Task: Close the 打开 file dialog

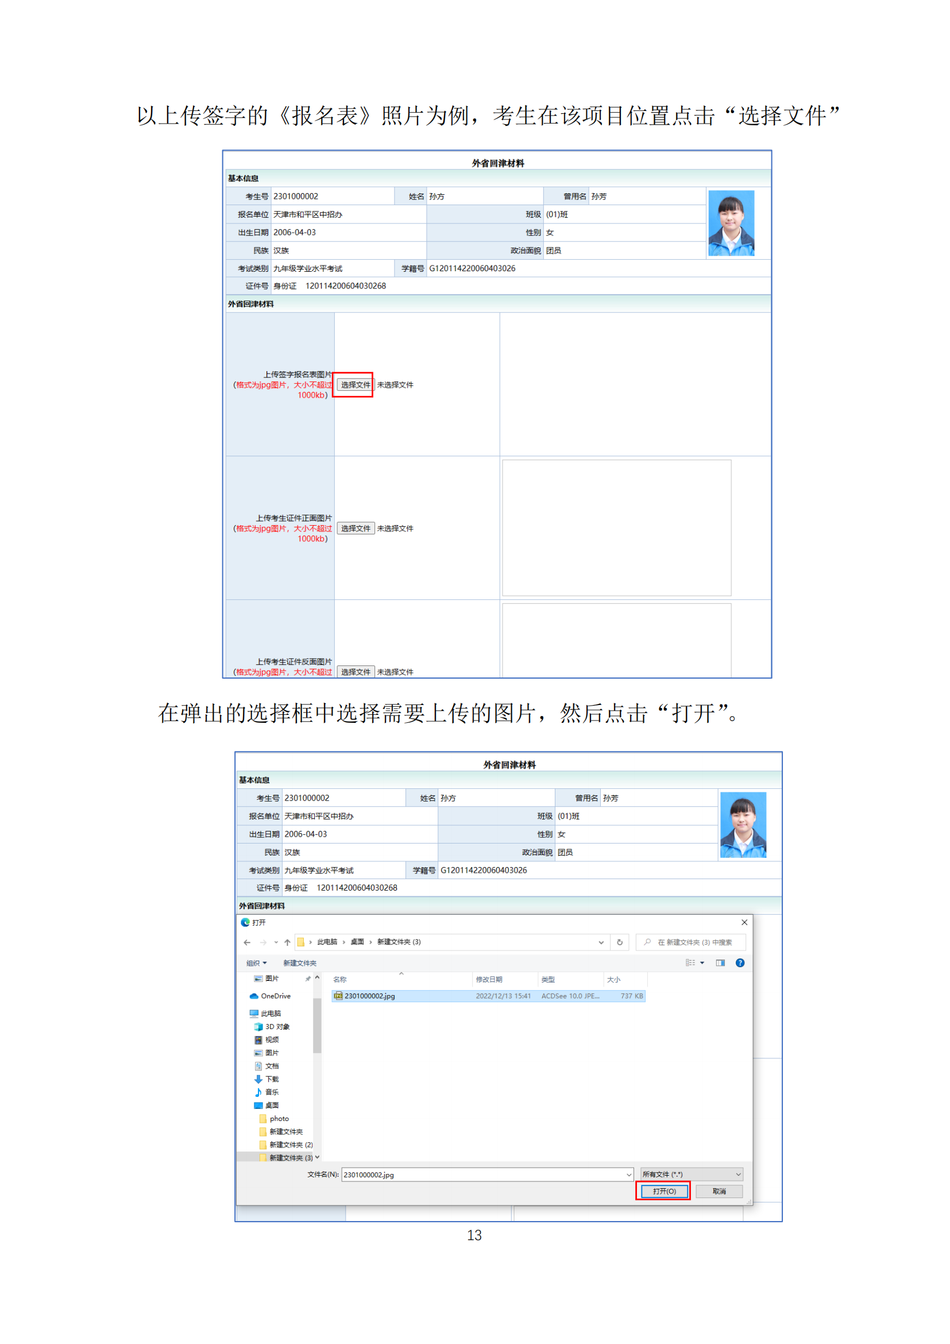Action: (744, 922)
